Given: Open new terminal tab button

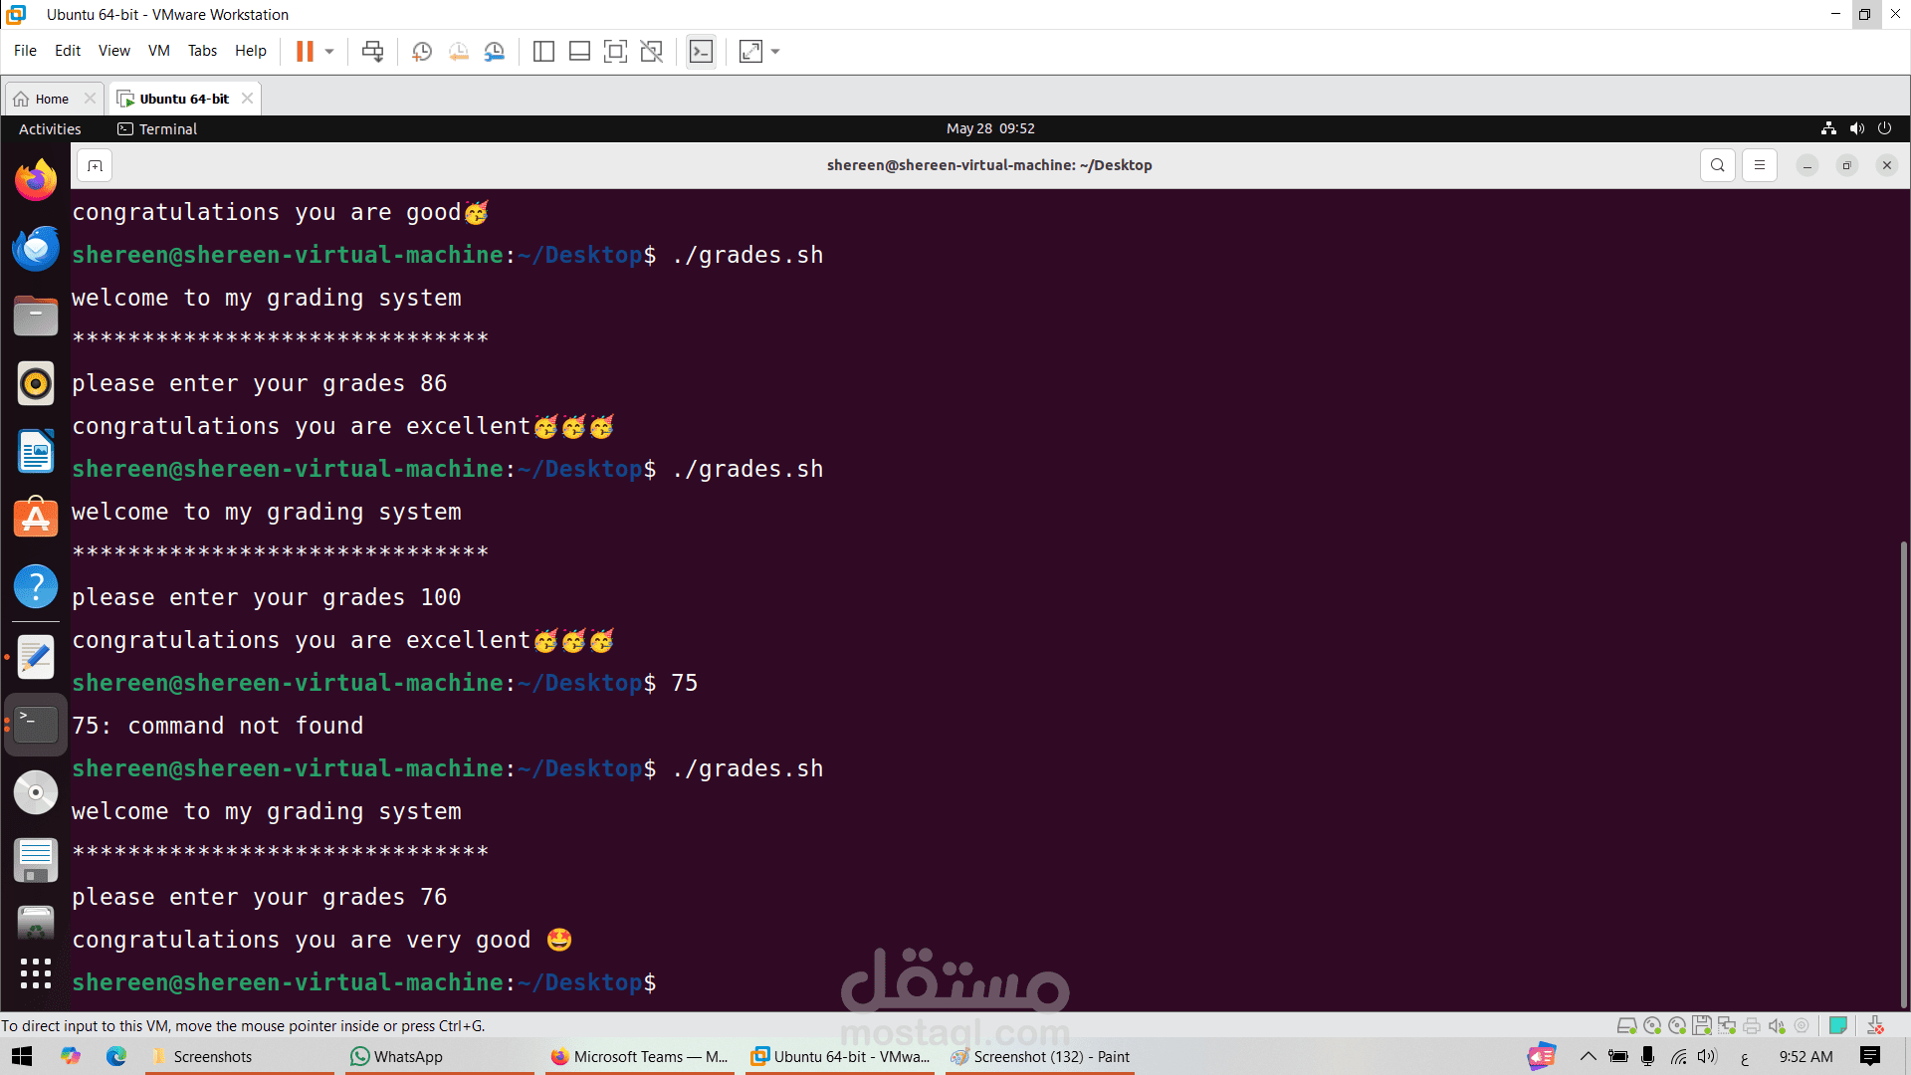Looking at the screenshot, I should pos(95,165).
